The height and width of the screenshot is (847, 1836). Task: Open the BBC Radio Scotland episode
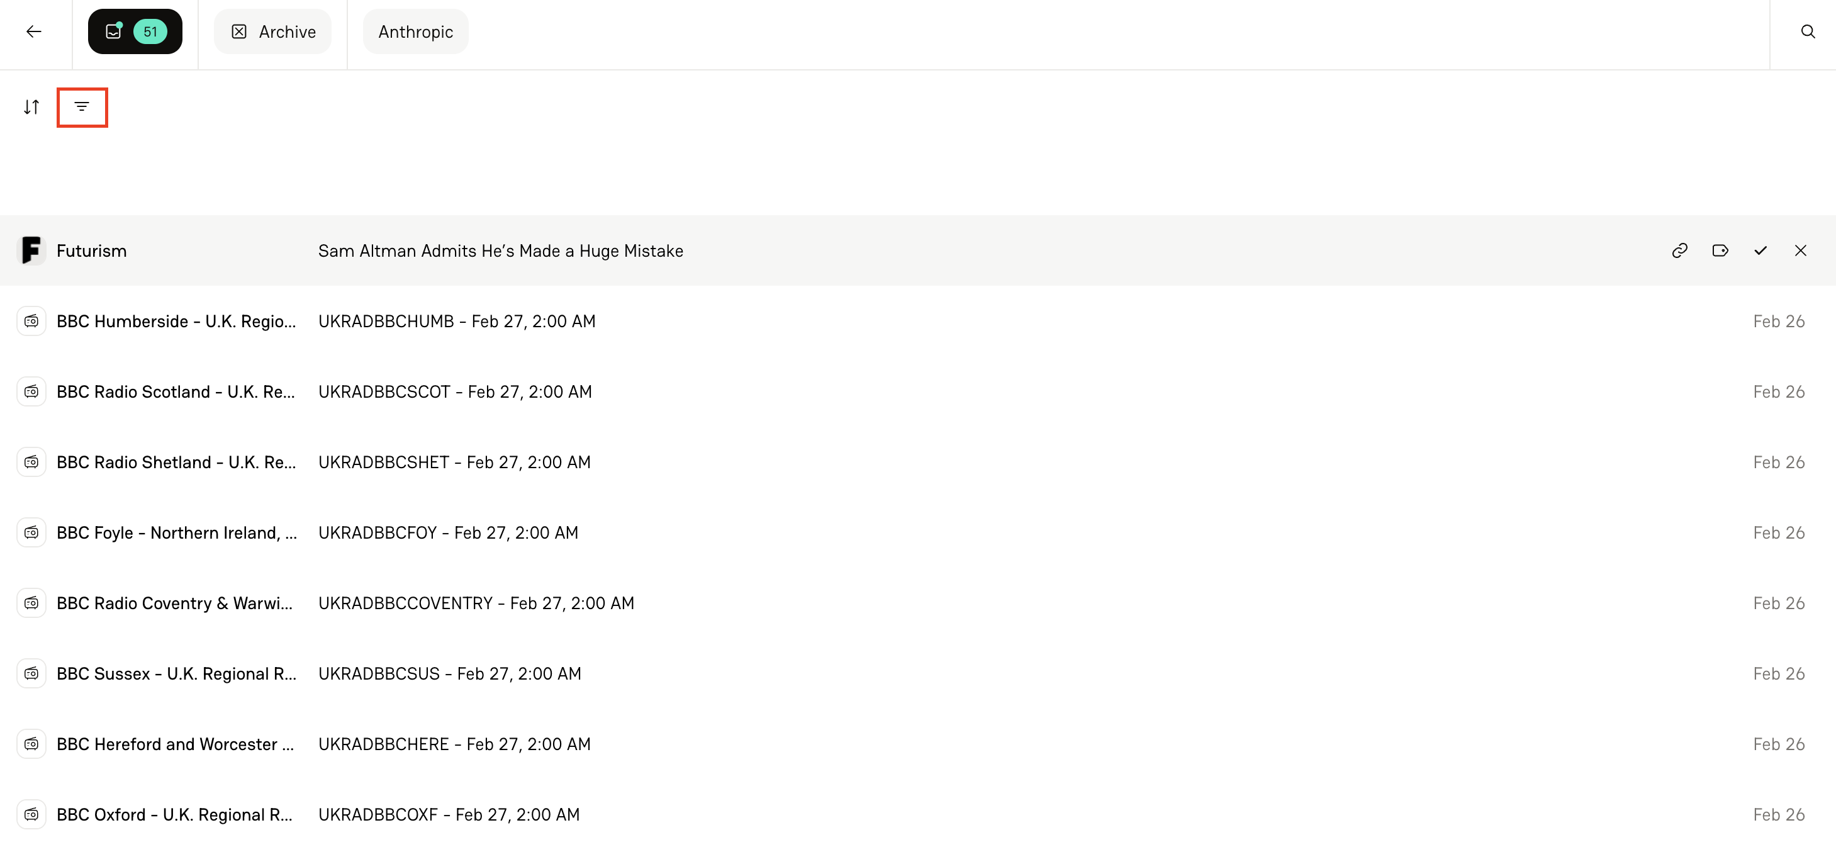(455, 391)
